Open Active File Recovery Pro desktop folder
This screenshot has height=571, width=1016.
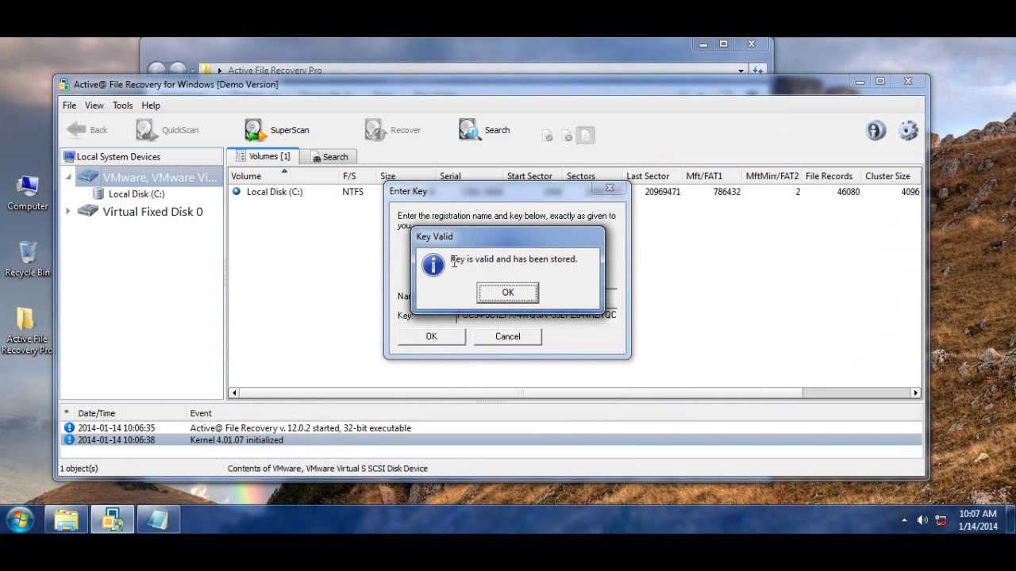coord(26,330)
